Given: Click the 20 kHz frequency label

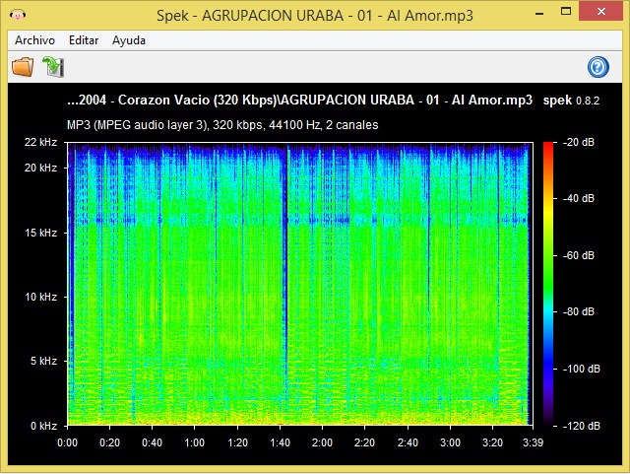Looking at the screenshot, I should click(40, 168).
